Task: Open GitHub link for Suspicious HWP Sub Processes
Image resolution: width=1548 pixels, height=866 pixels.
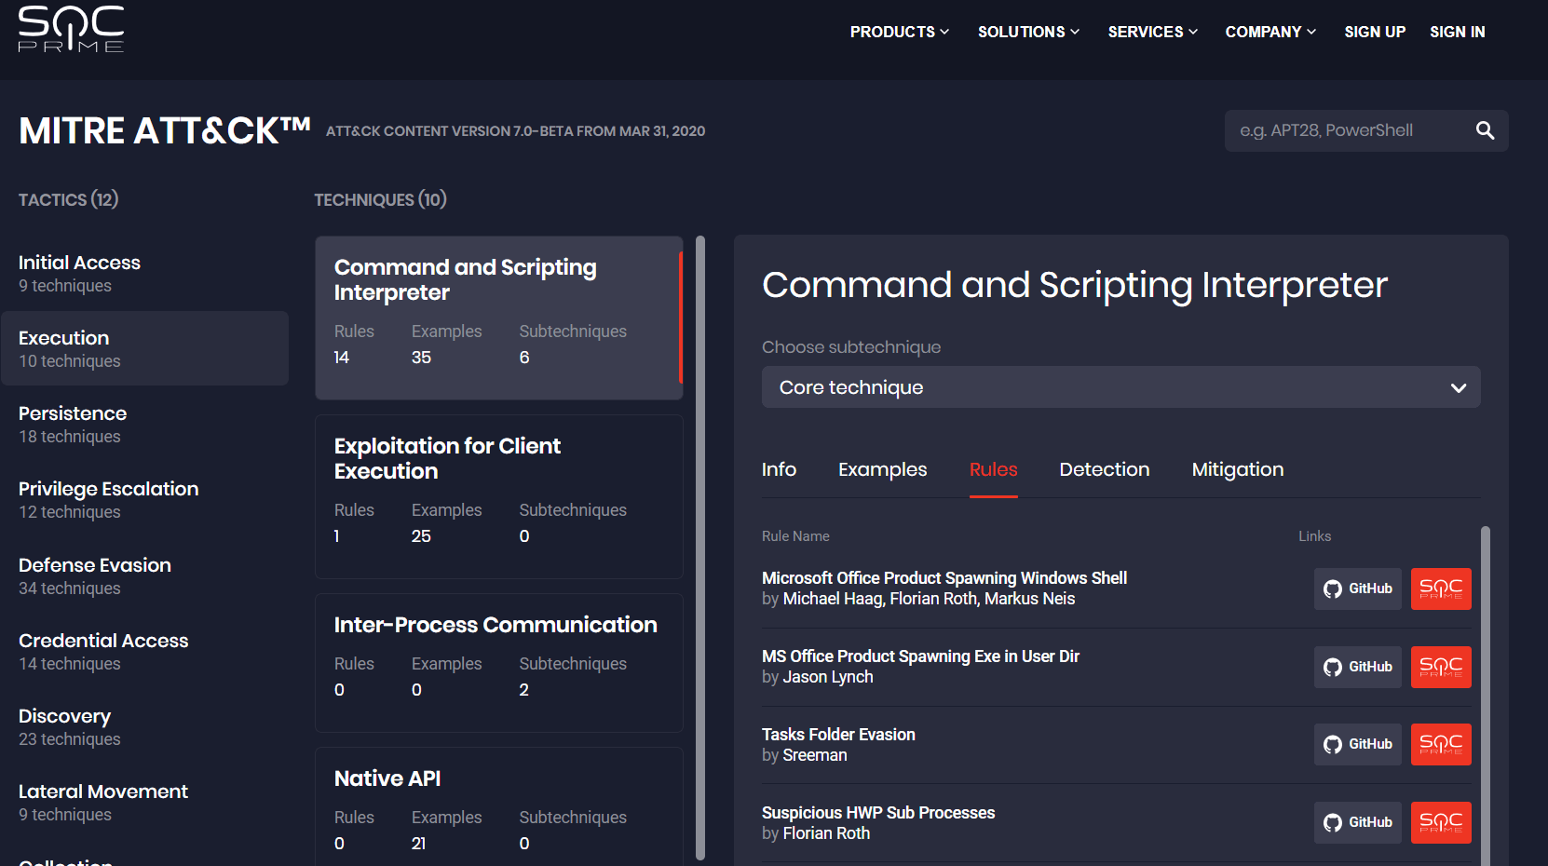Action: 1357,822
